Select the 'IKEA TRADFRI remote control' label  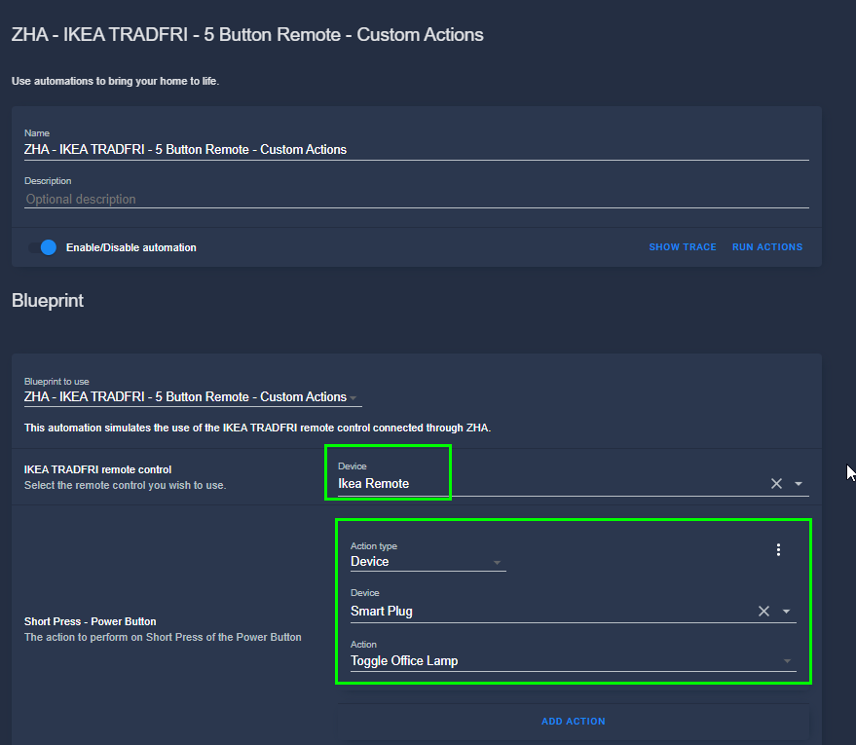[97, 469]
